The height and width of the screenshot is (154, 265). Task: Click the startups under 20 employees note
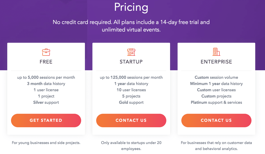(x=131, y=145)
